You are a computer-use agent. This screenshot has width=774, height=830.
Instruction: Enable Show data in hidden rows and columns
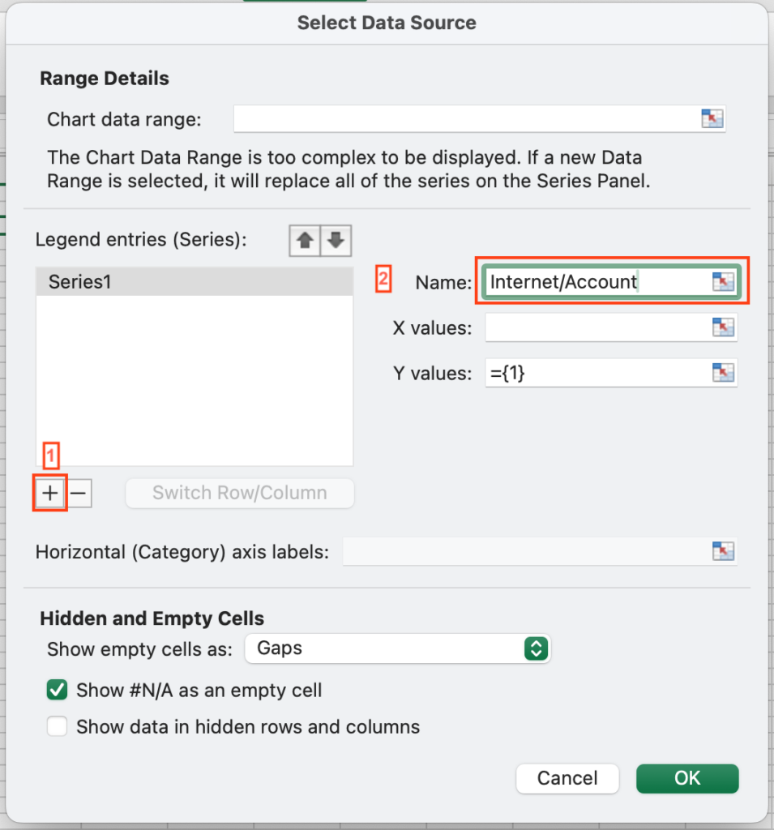click(57, 726)
